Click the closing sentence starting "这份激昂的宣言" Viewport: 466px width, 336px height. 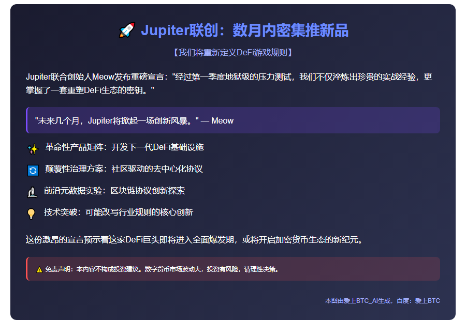pyautogui.click(x=194, y=239)
